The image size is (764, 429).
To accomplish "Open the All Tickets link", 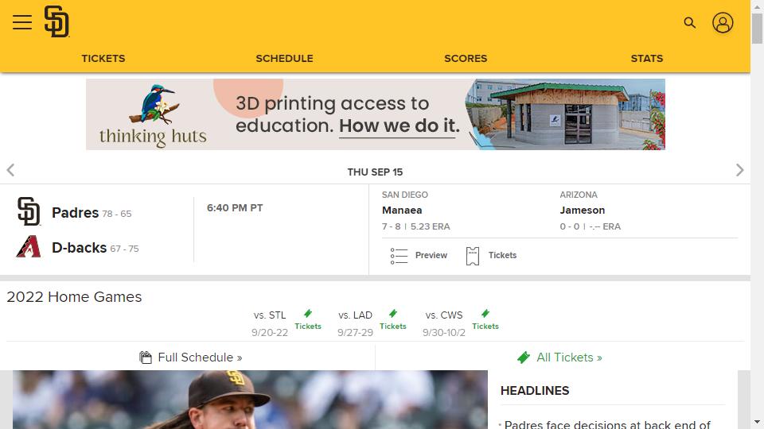I will [x=569, y=357].
